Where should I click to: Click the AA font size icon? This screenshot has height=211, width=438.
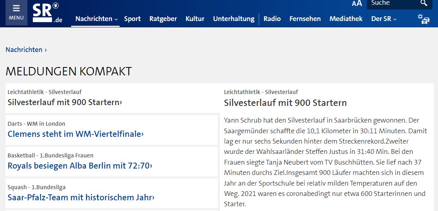tap(357, 3)
